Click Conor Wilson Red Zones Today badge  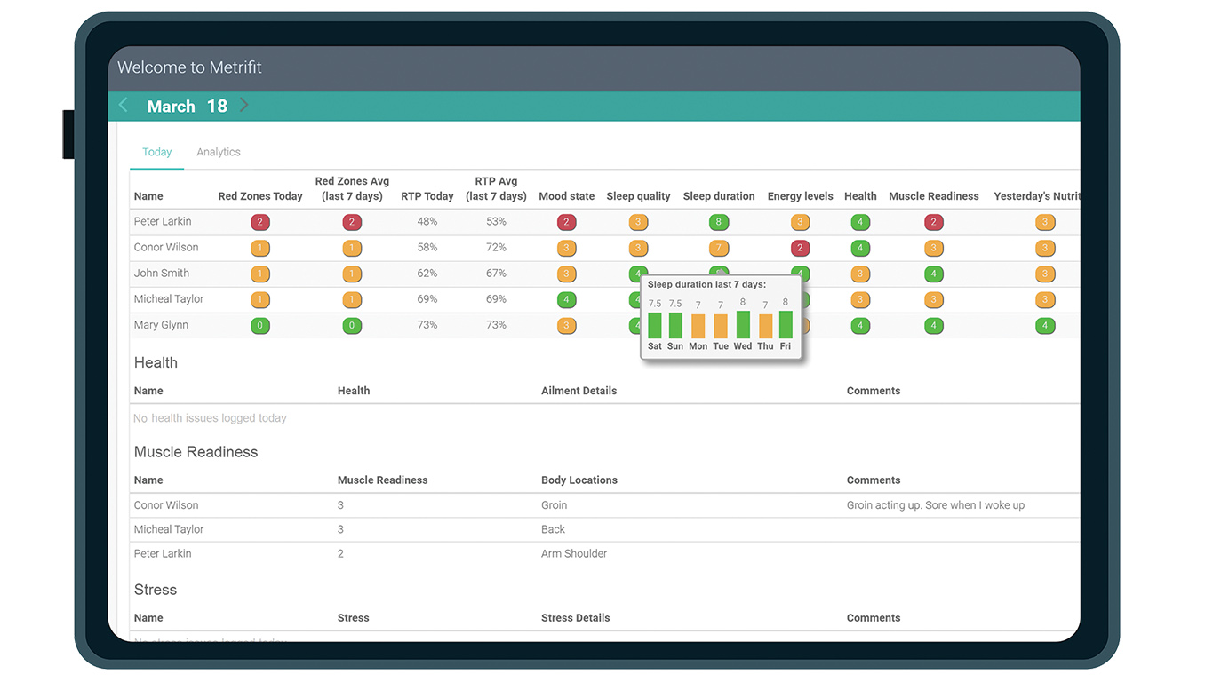click(x=260, y=249)
